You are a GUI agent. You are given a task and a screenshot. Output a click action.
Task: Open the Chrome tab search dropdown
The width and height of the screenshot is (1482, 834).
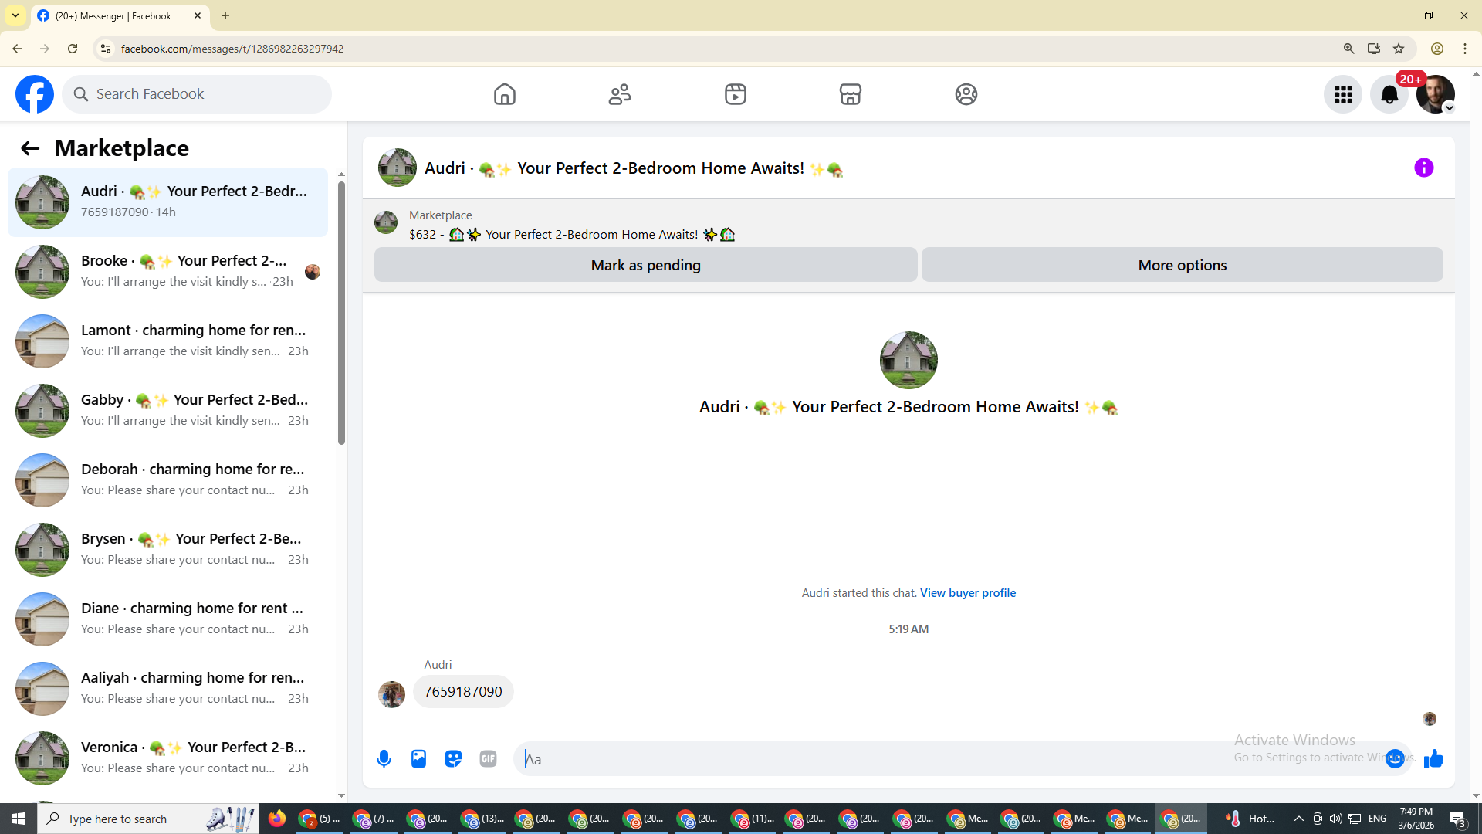pos(15,15)
